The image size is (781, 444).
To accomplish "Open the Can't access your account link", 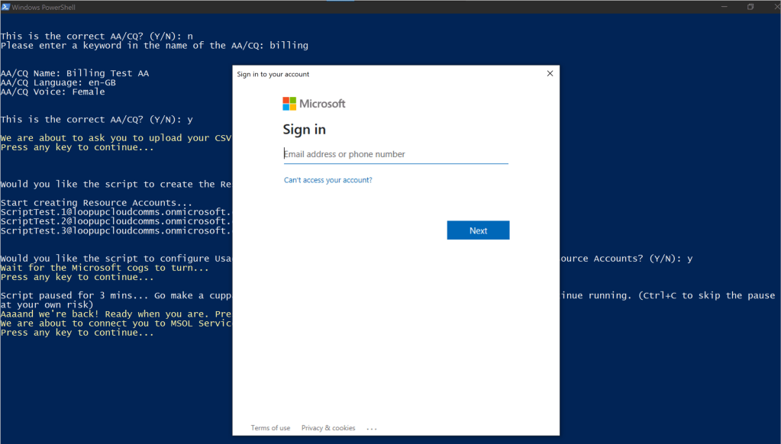I will point(328,181).
